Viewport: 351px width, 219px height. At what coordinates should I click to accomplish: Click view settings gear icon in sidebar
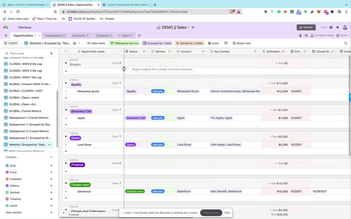coord(51,54)
